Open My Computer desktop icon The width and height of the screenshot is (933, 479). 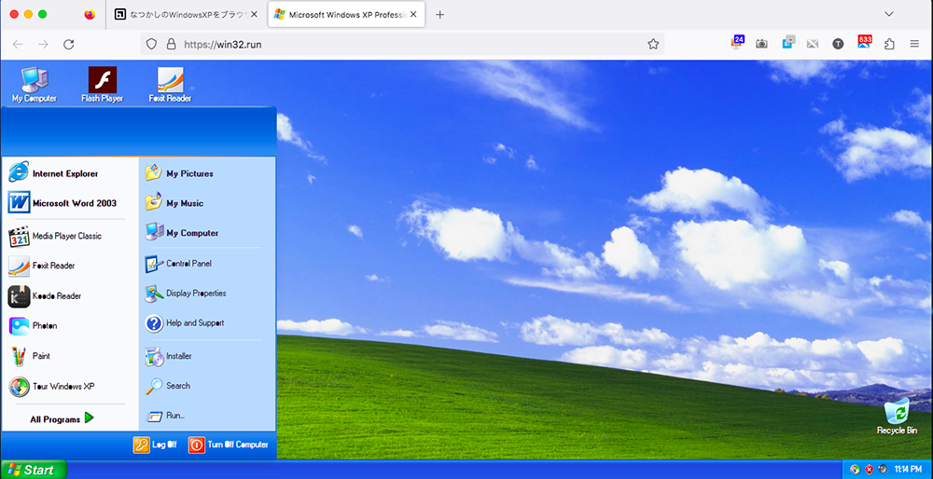pyautogui.click(x=35, y=85)
